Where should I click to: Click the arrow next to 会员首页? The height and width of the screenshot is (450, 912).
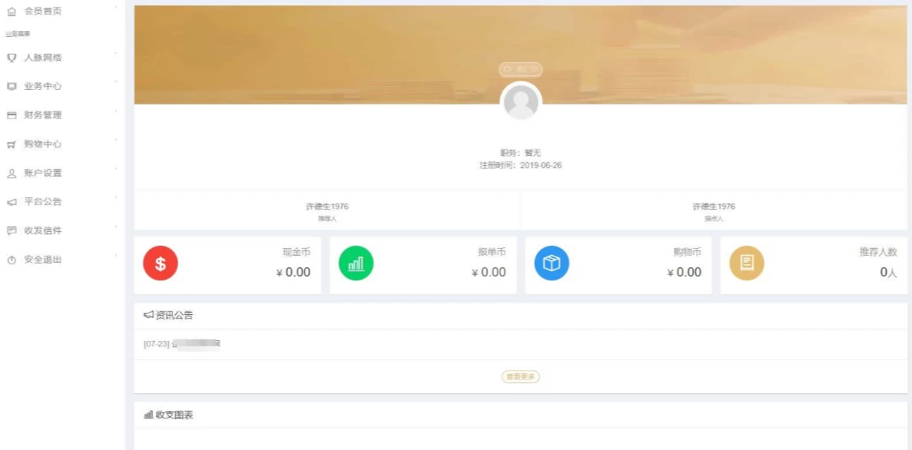click(x=116, y=7)
